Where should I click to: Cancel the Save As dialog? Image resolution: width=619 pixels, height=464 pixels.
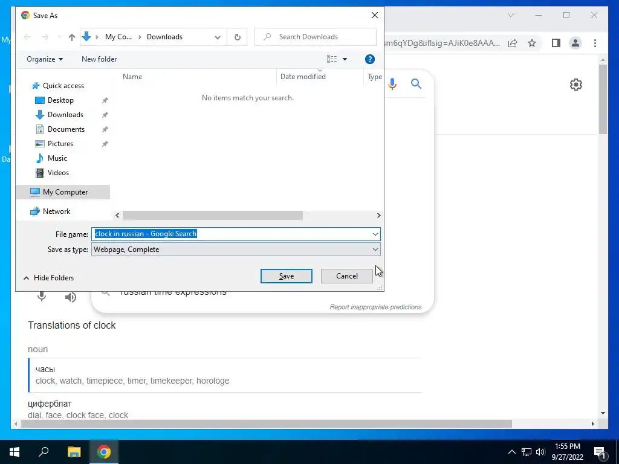tap(346, 276)
